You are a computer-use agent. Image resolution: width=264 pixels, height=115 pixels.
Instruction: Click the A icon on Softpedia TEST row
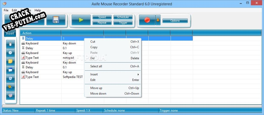click(23, 77)
